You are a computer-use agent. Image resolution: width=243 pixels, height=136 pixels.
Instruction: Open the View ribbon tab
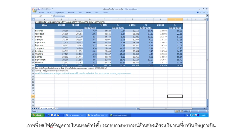[96, 13]
